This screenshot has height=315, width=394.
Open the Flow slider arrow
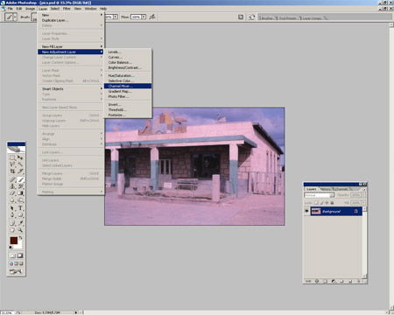click(144, 17)
